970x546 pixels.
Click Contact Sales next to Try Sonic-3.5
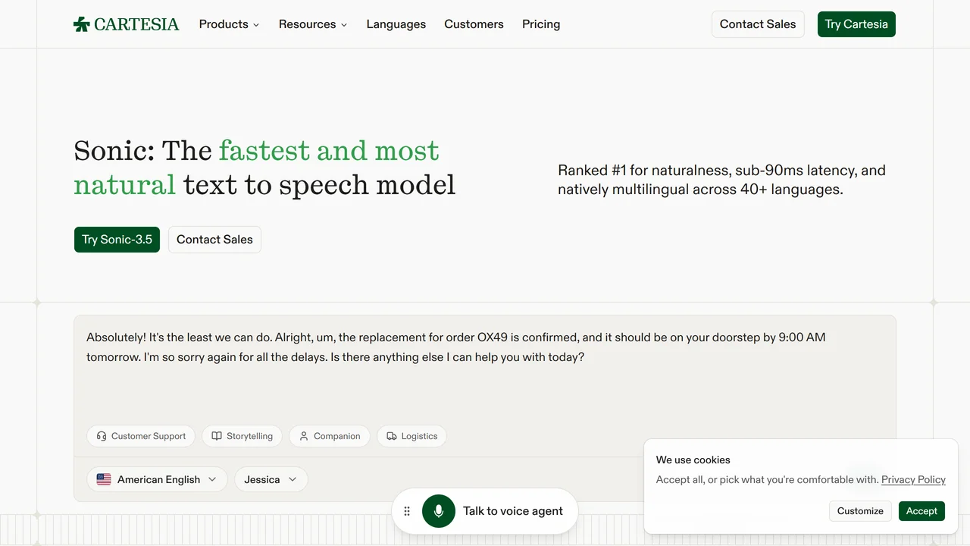[x=214, y=240]
